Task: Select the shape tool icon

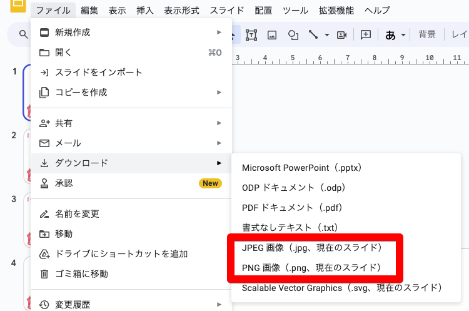Action: pos(293,35)
